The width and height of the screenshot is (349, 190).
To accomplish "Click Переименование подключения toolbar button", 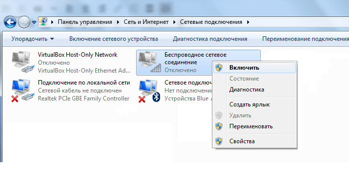I will click(305, 39).
